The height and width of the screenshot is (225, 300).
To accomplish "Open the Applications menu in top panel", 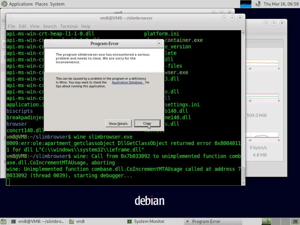I will pyautogui.click(x=21, y=4).
